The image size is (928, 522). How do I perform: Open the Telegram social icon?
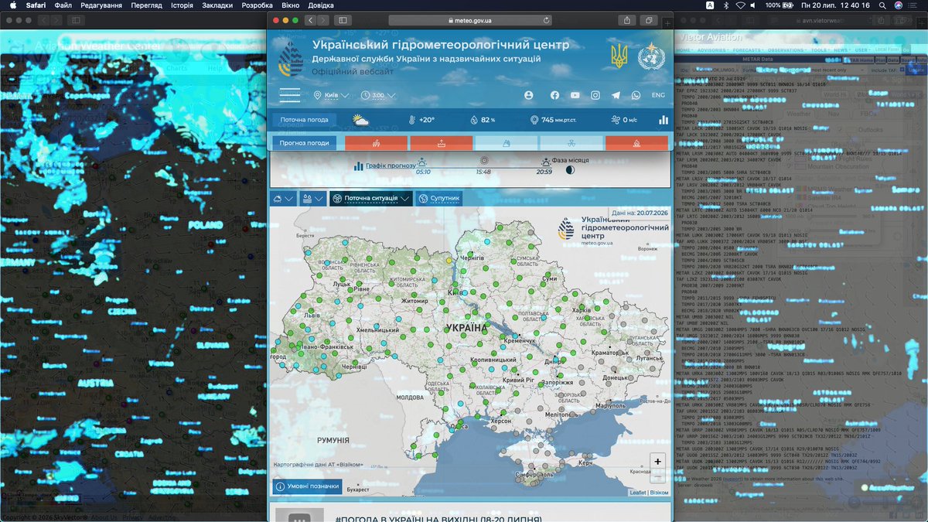tap(616, 95)
